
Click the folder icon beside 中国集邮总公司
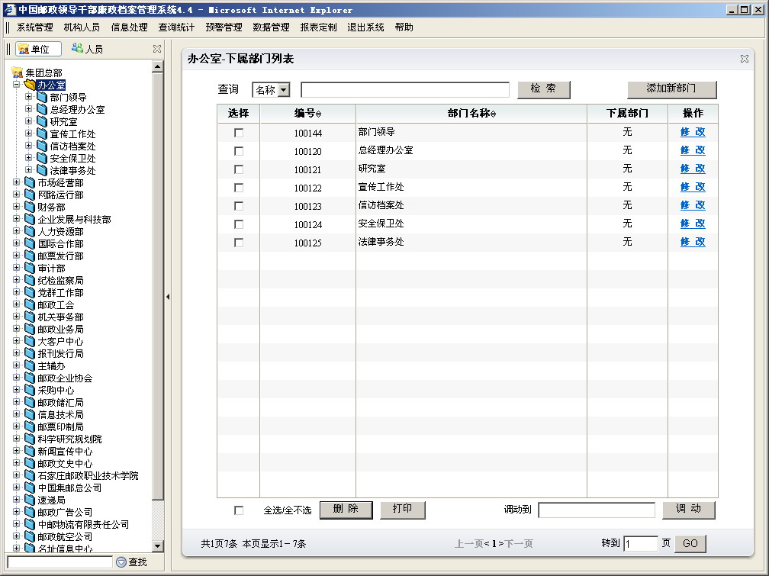coord(30,488)
